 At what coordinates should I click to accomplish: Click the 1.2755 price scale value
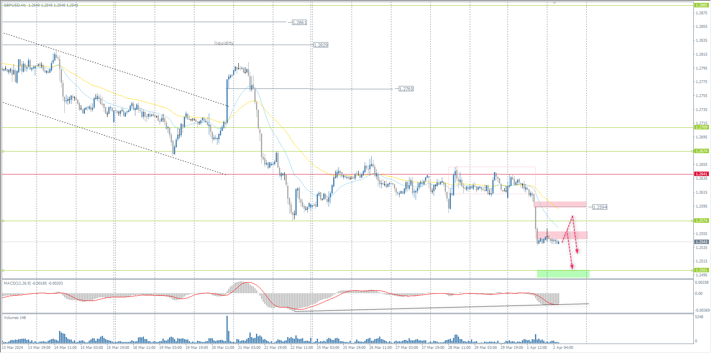(x=702, y=96)
